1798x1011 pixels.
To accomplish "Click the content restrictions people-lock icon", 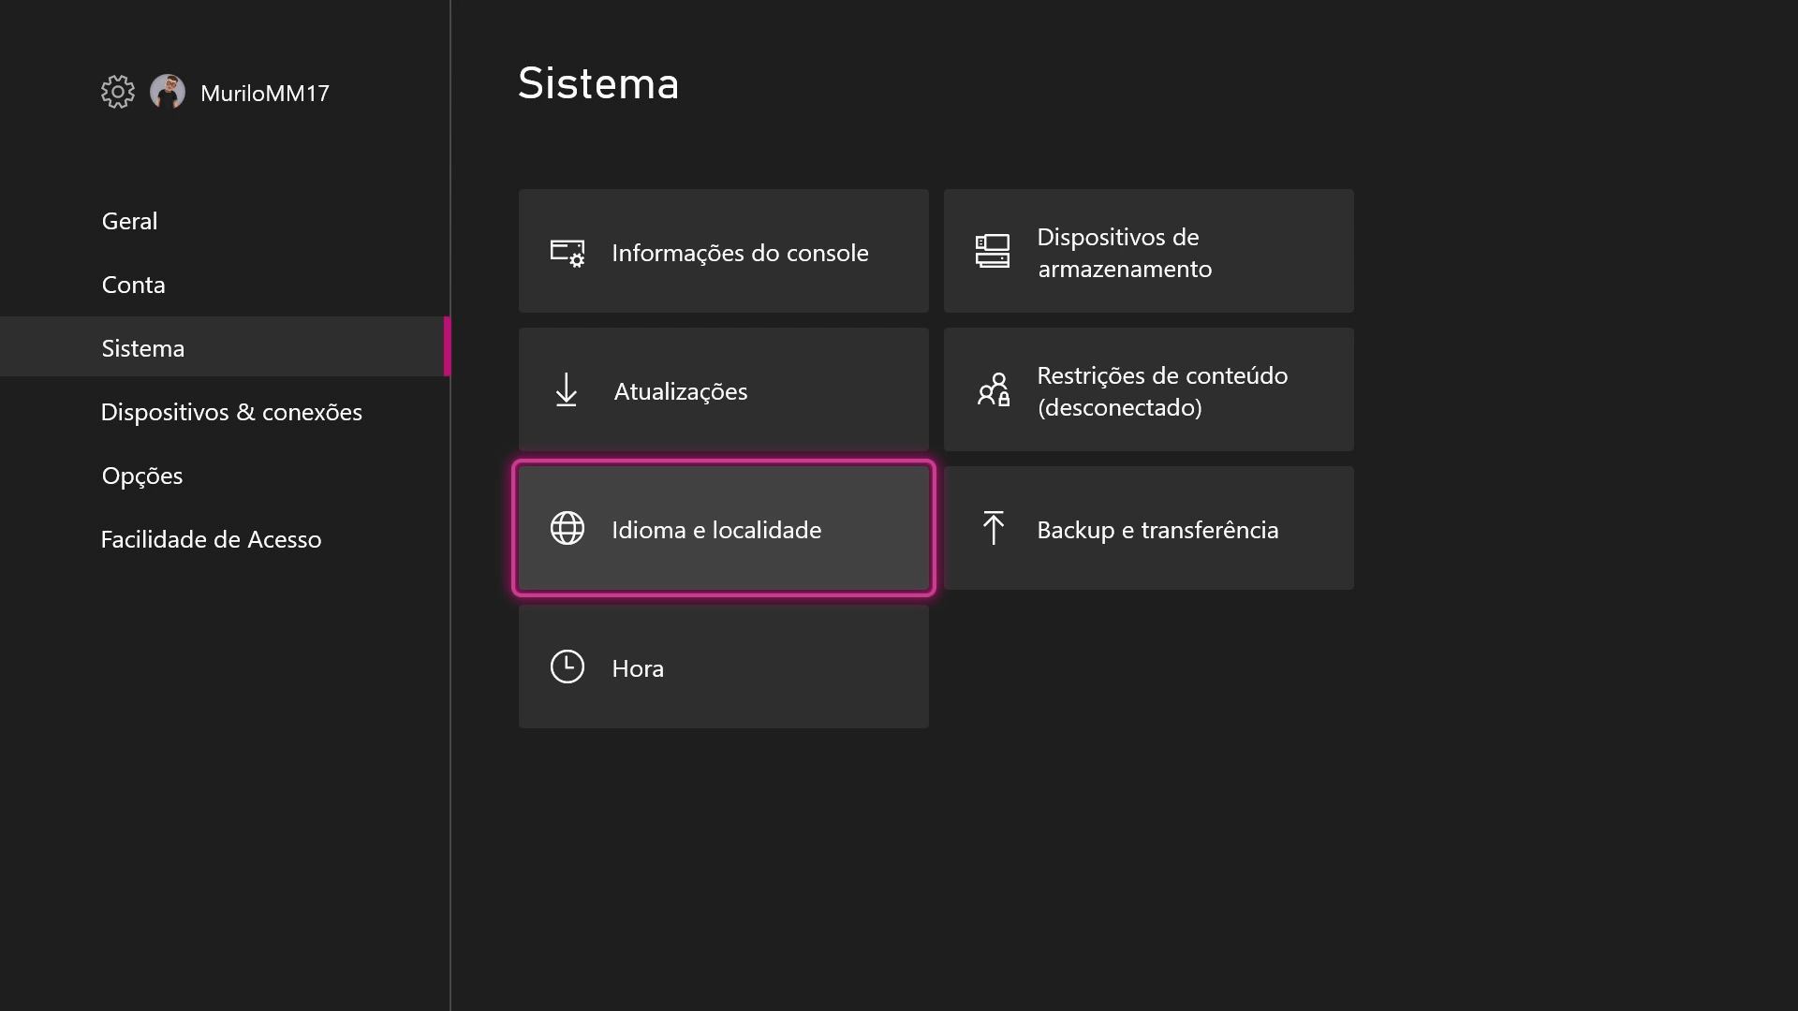I will point(993,390).
